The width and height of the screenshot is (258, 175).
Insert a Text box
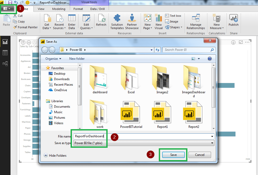[x=173, y=16]
